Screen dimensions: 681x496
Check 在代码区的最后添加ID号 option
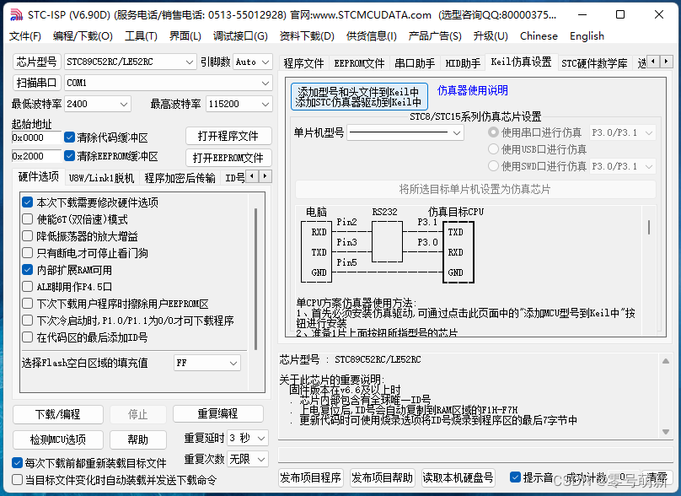tap(27, 337)
